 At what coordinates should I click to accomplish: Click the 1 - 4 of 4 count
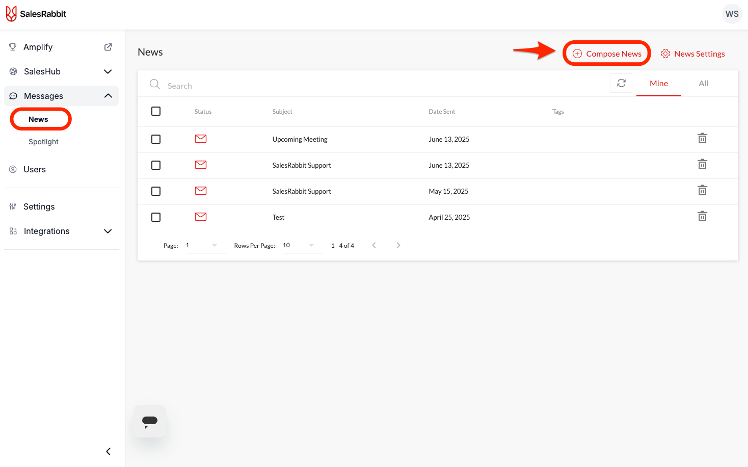[x=342, y=246]
